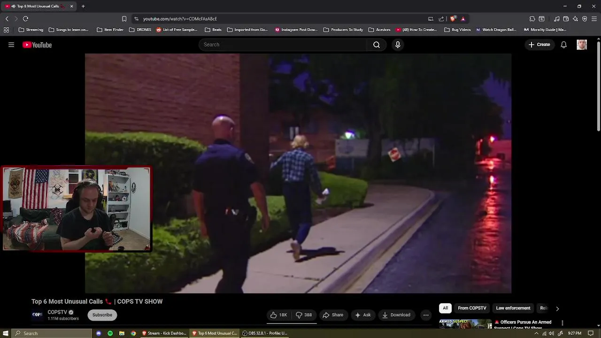Subscribe to COPSTV channel
The image size is (601, 338).
point(102,315)
